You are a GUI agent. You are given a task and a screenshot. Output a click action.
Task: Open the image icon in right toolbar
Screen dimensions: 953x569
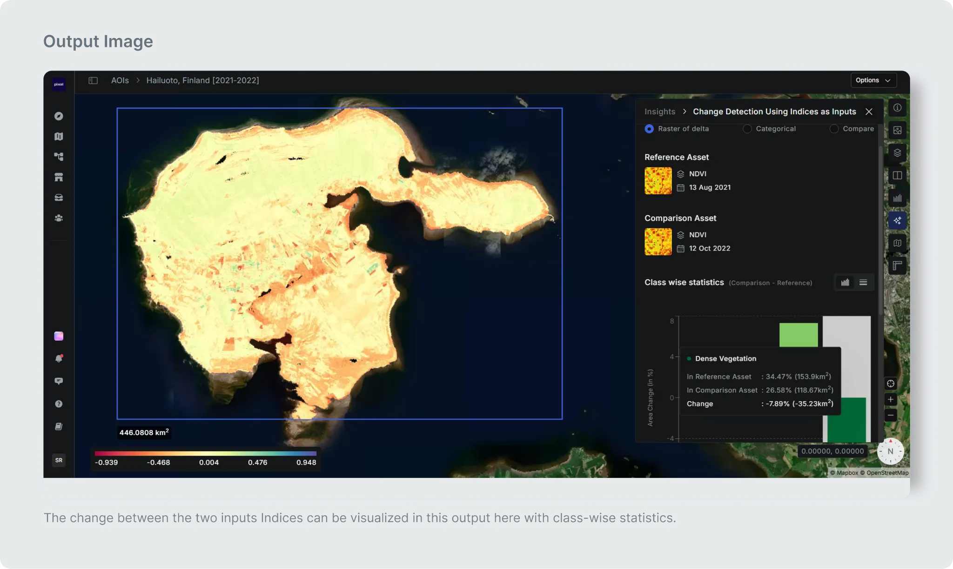(897, 131)
